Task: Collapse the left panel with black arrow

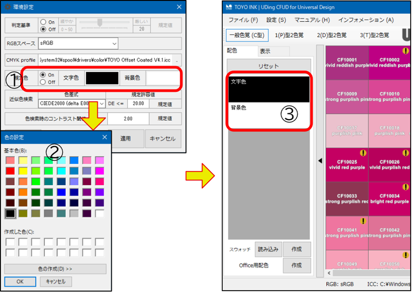Action: coord(320,160)
